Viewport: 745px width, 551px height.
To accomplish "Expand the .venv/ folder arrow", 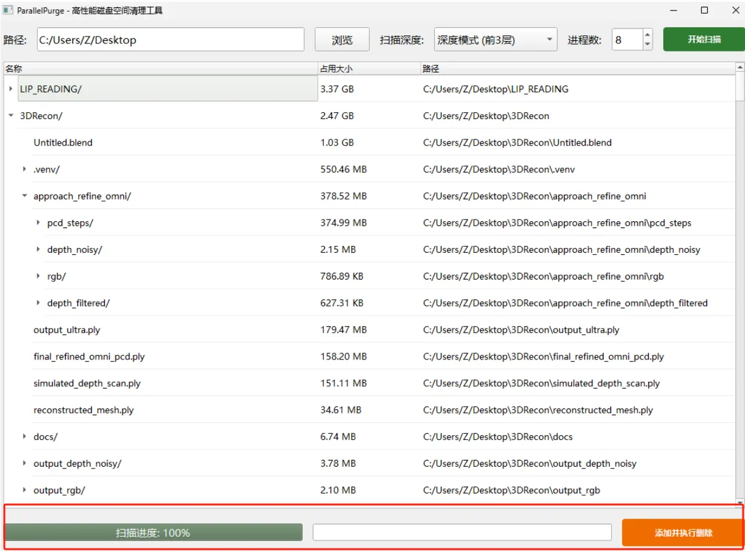I will point(24,169).
